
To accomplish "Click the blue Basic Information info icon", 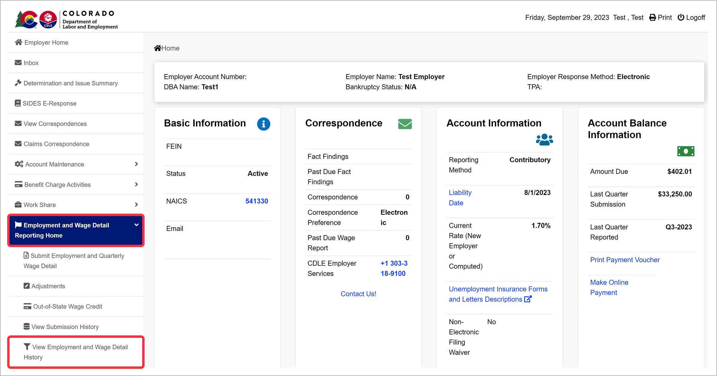I will [263, 124].
